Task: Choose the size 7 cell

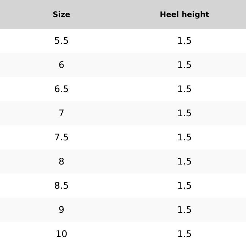Action: [x=61, y=113]
